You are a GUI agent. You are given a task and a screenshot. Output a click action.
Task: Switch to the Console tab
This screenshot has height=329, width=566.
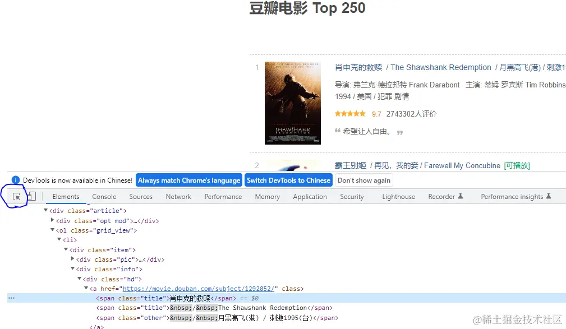(x=104, y=197)
